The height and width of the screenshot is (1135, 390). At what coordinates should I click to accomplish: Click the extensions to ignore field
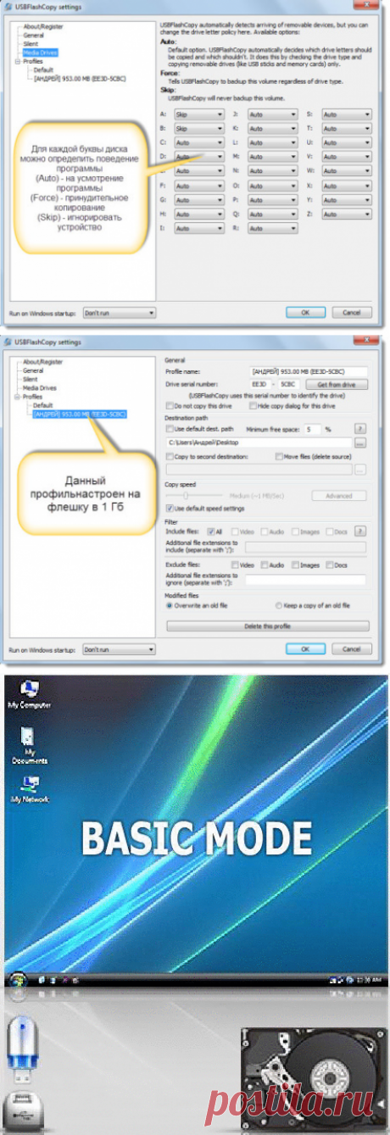pyautogui.click(x=305, y=580)
